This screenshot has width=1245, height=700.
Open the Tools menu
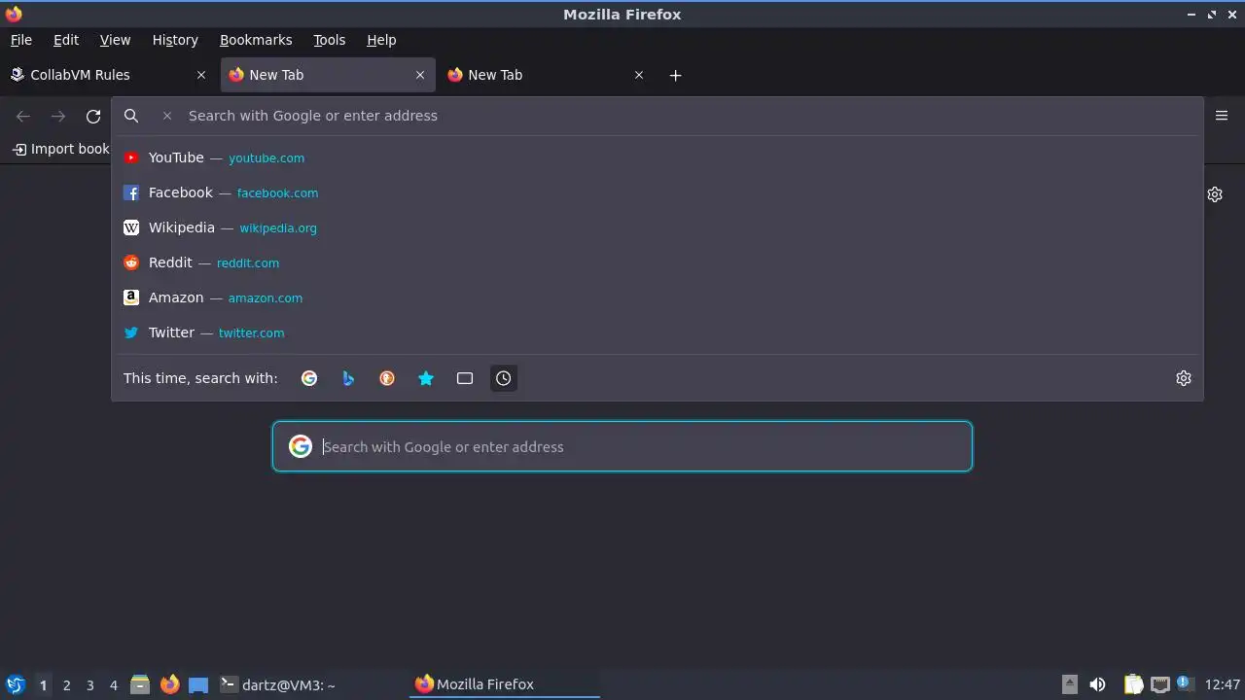tap(330, 40)
